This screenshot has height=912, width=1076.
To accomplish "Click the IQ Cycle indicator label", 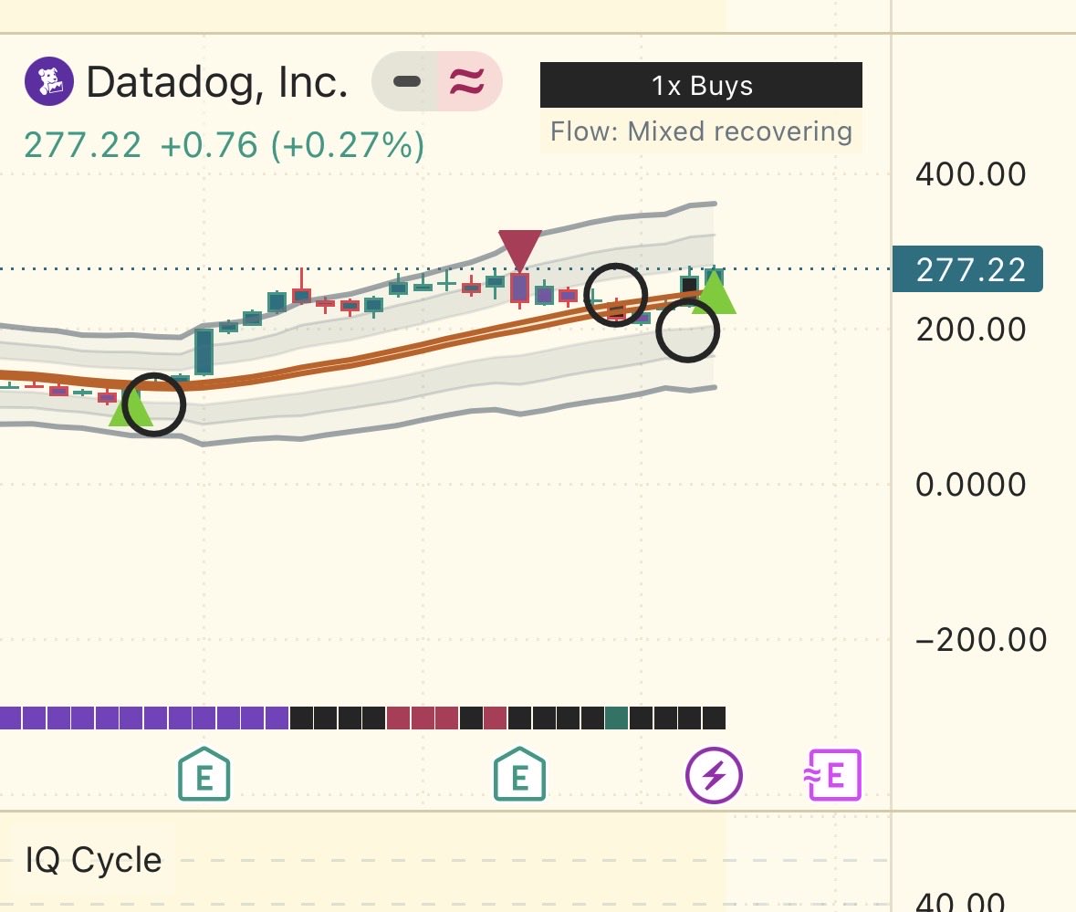I will 93,860.
